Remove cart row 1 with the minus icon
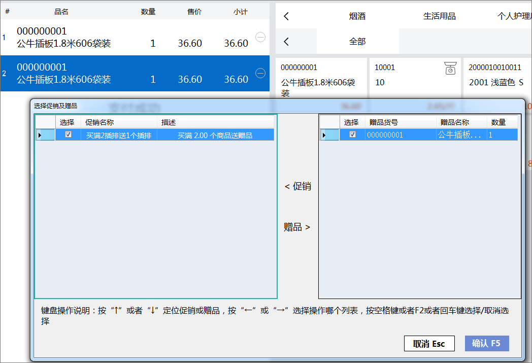This screenshot has height=363, width=532. coord(260,37)
